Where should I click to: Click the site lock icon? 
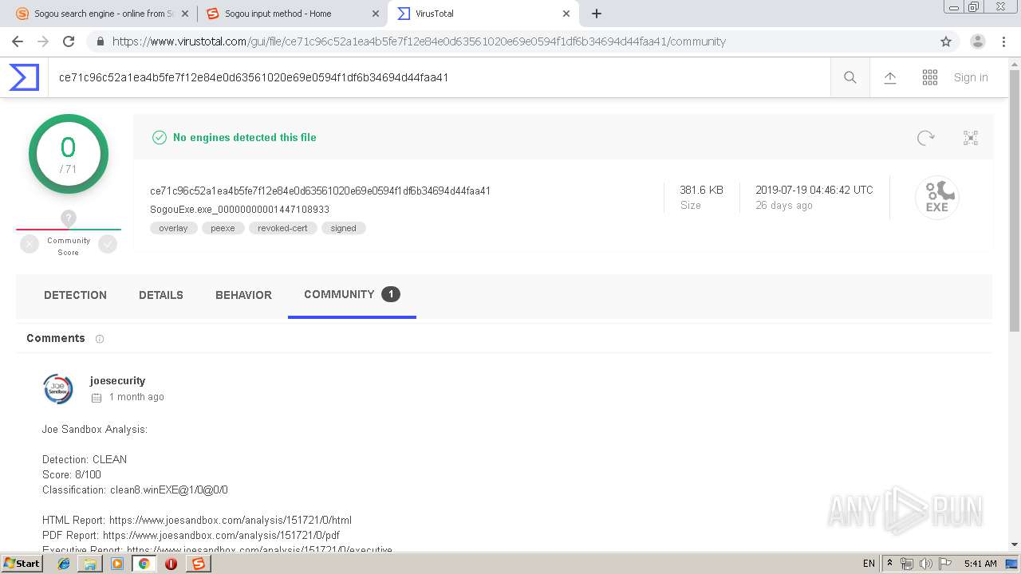(99, 41)
